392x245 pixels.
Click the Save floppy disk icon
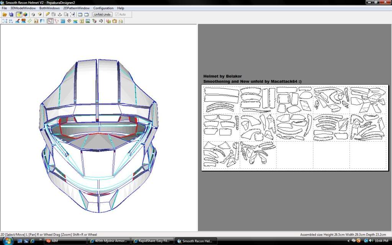pos(11,15)
